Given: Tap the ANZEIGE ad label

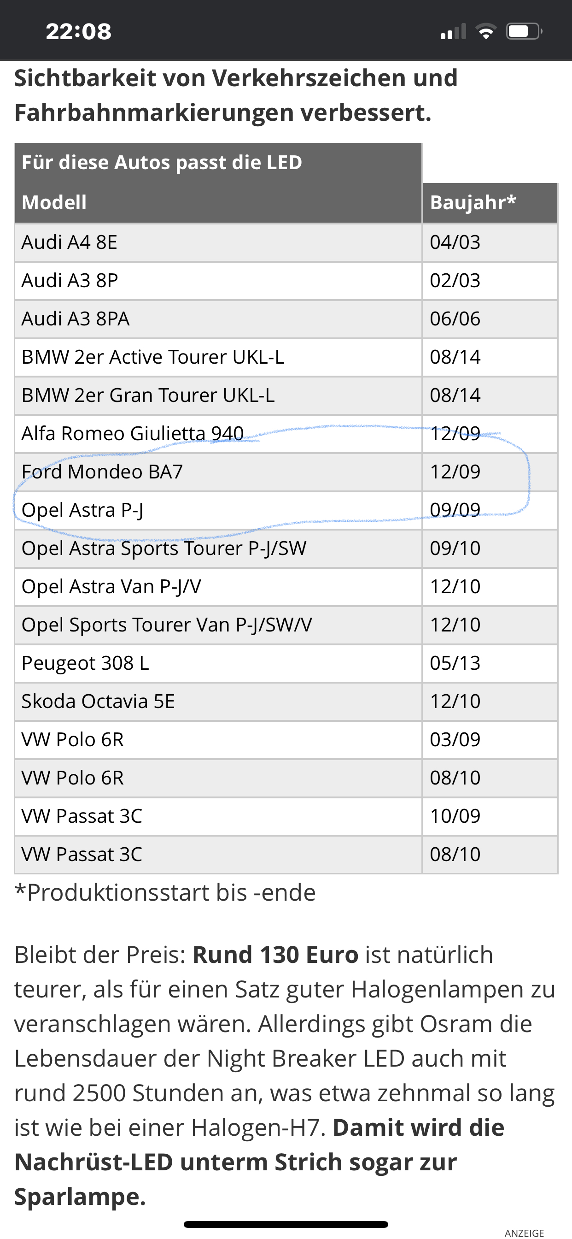Looking at the screenshot, I should coord(524,1233).
